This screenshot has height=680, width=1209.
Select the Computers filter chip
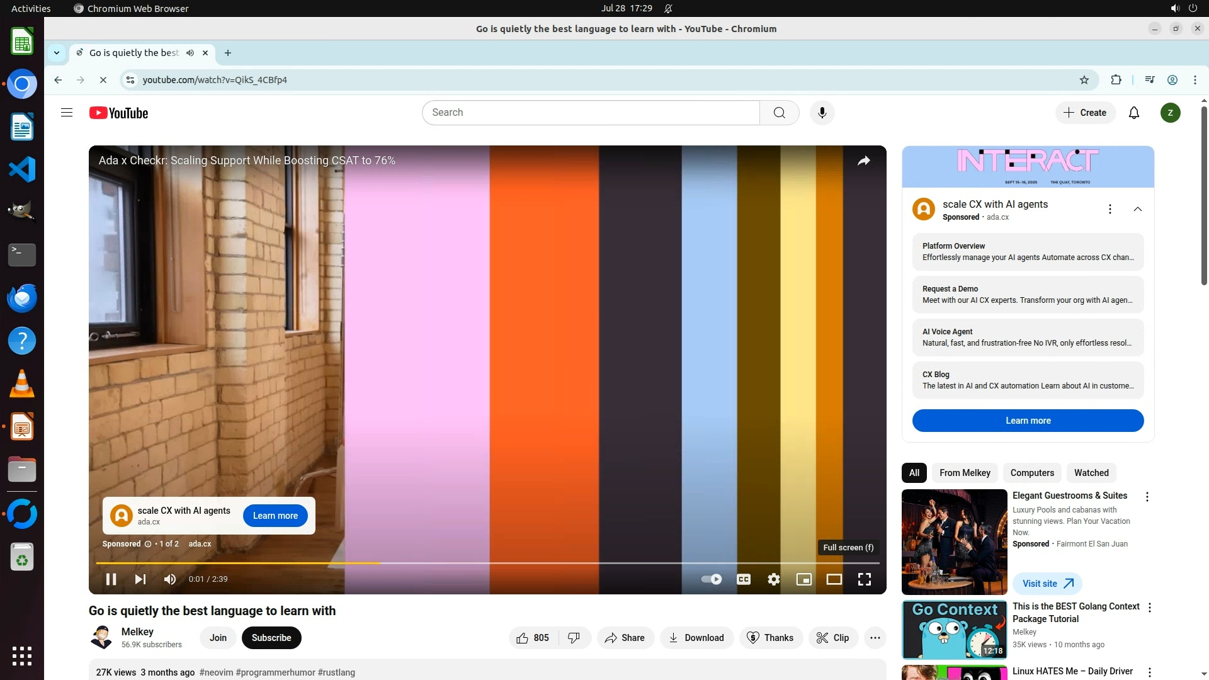coord(1032,473)
